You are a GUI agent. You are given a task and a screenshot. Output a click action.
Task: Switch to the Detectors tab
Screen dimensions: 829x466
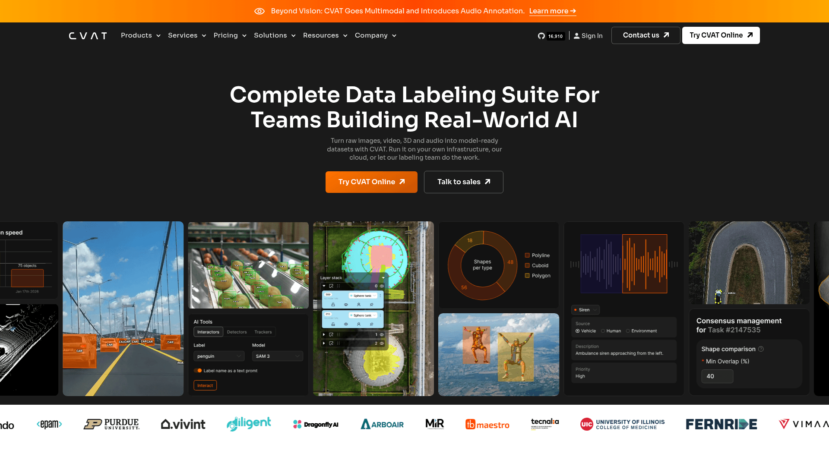pyautogui.click(x=237, y=332)
